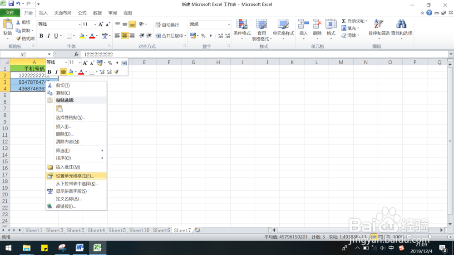This screenshot has width=454, height=255.
Task: Click the Delete cells (删除) ribbon icon
Action: (x=317, y=24)
